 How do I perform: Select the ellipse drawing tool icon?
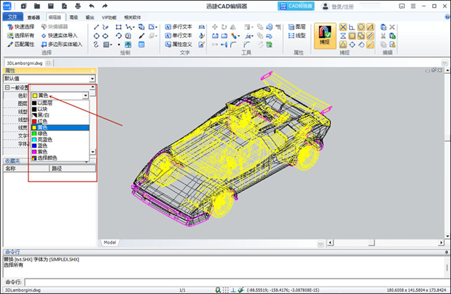pos(105,36)
